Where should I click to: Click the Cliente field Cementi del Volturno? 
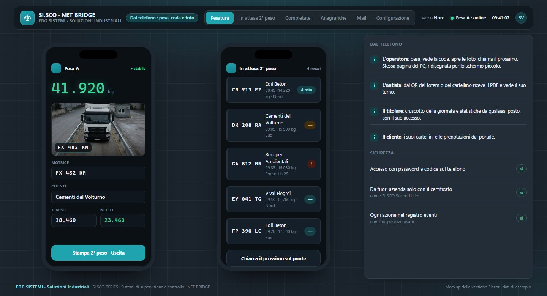(98, 197)
